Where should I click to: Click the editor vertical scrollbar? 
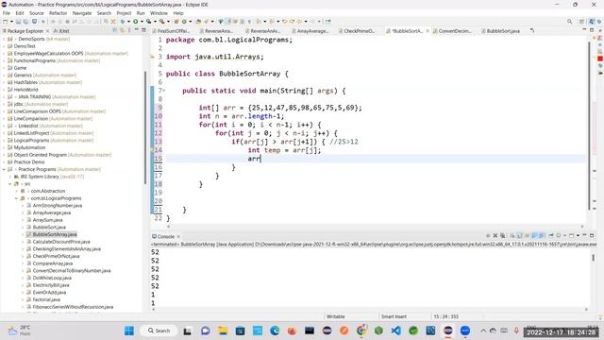(x=589, y=126)
